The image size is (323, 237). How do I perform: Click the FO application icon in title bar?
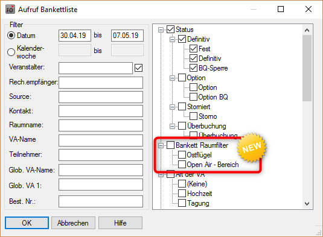point(10,9)
